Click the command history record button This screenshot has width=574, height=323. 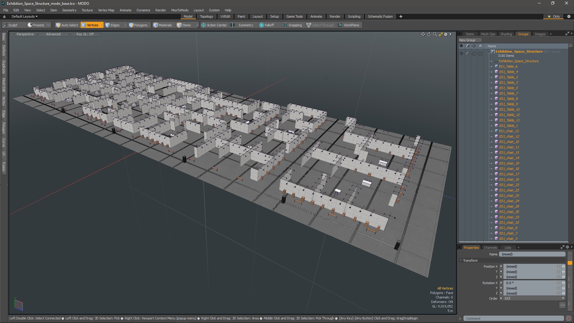(569, 319)
